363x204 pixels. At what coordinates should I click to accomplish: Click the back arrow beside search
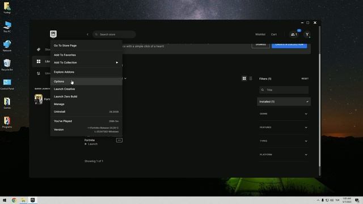point(87,35)
